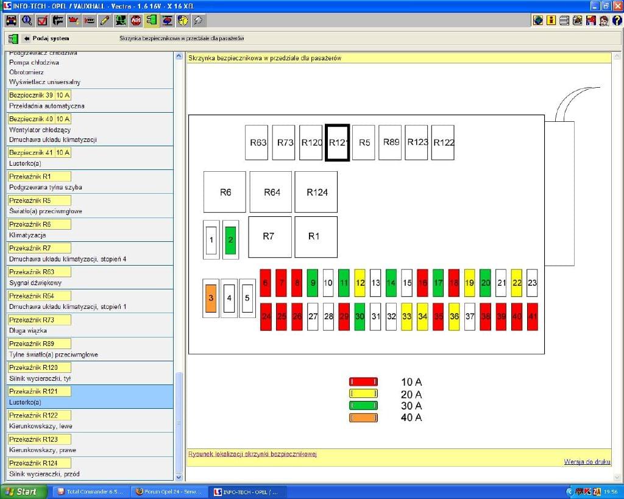The image size is (624, 499).
Task: Select Przekaźnik R124 list entry
Action: (40, 463)
